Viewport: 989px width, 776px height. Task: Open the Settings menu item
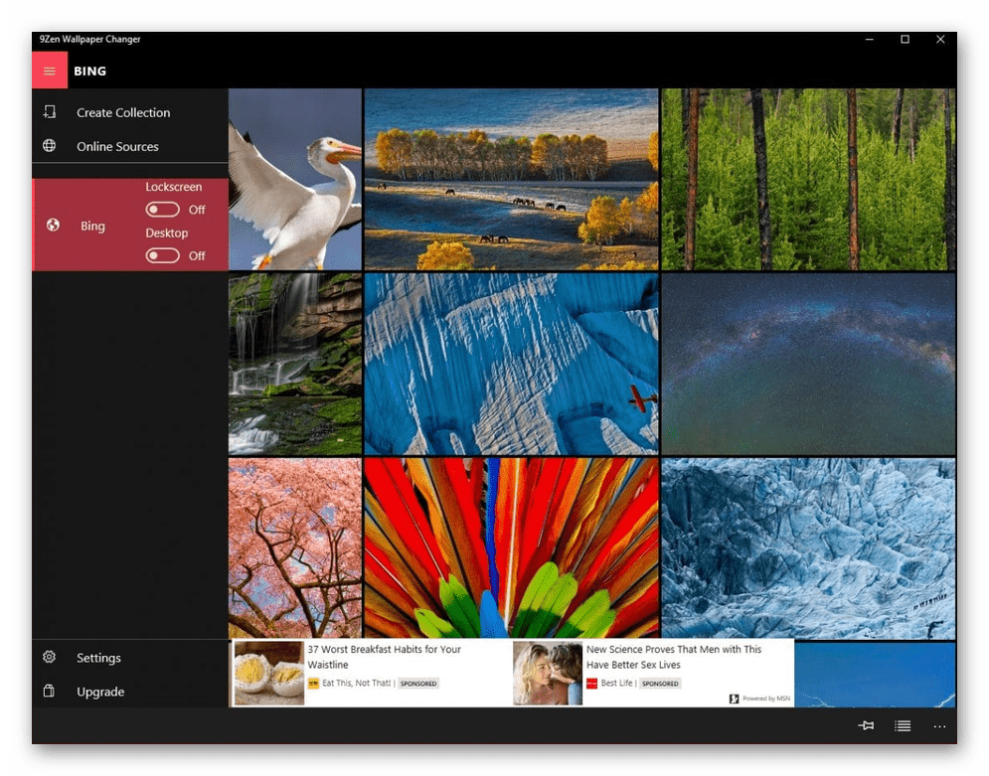tap(98, 658)
